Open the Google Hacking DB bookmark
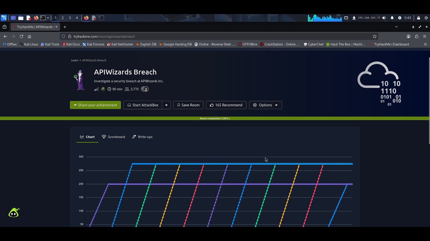 175,44
